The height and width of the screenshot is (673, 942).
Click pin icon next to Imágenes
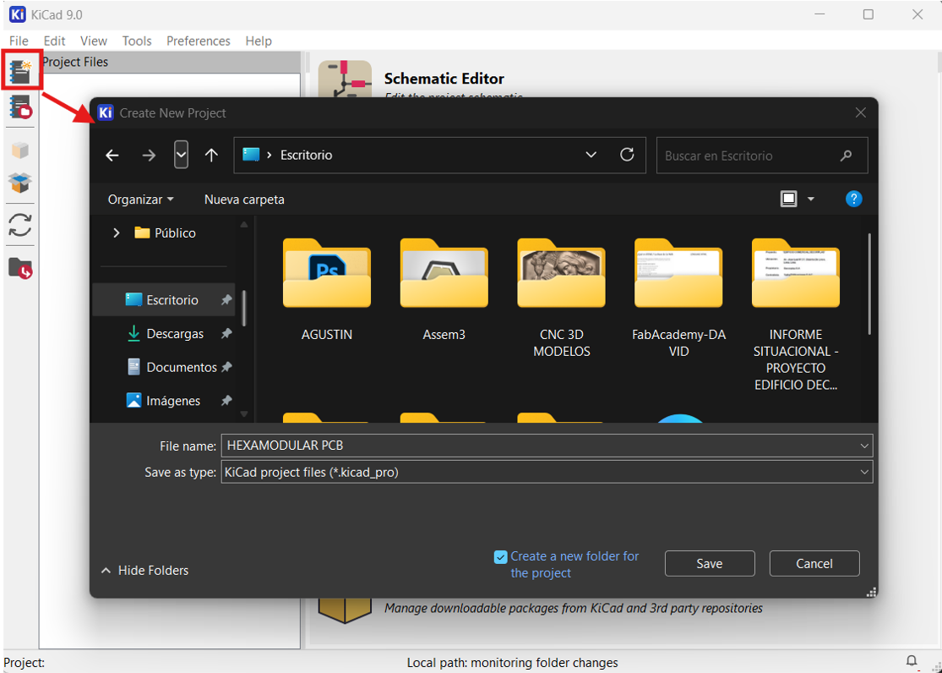[x=226, y=401]
